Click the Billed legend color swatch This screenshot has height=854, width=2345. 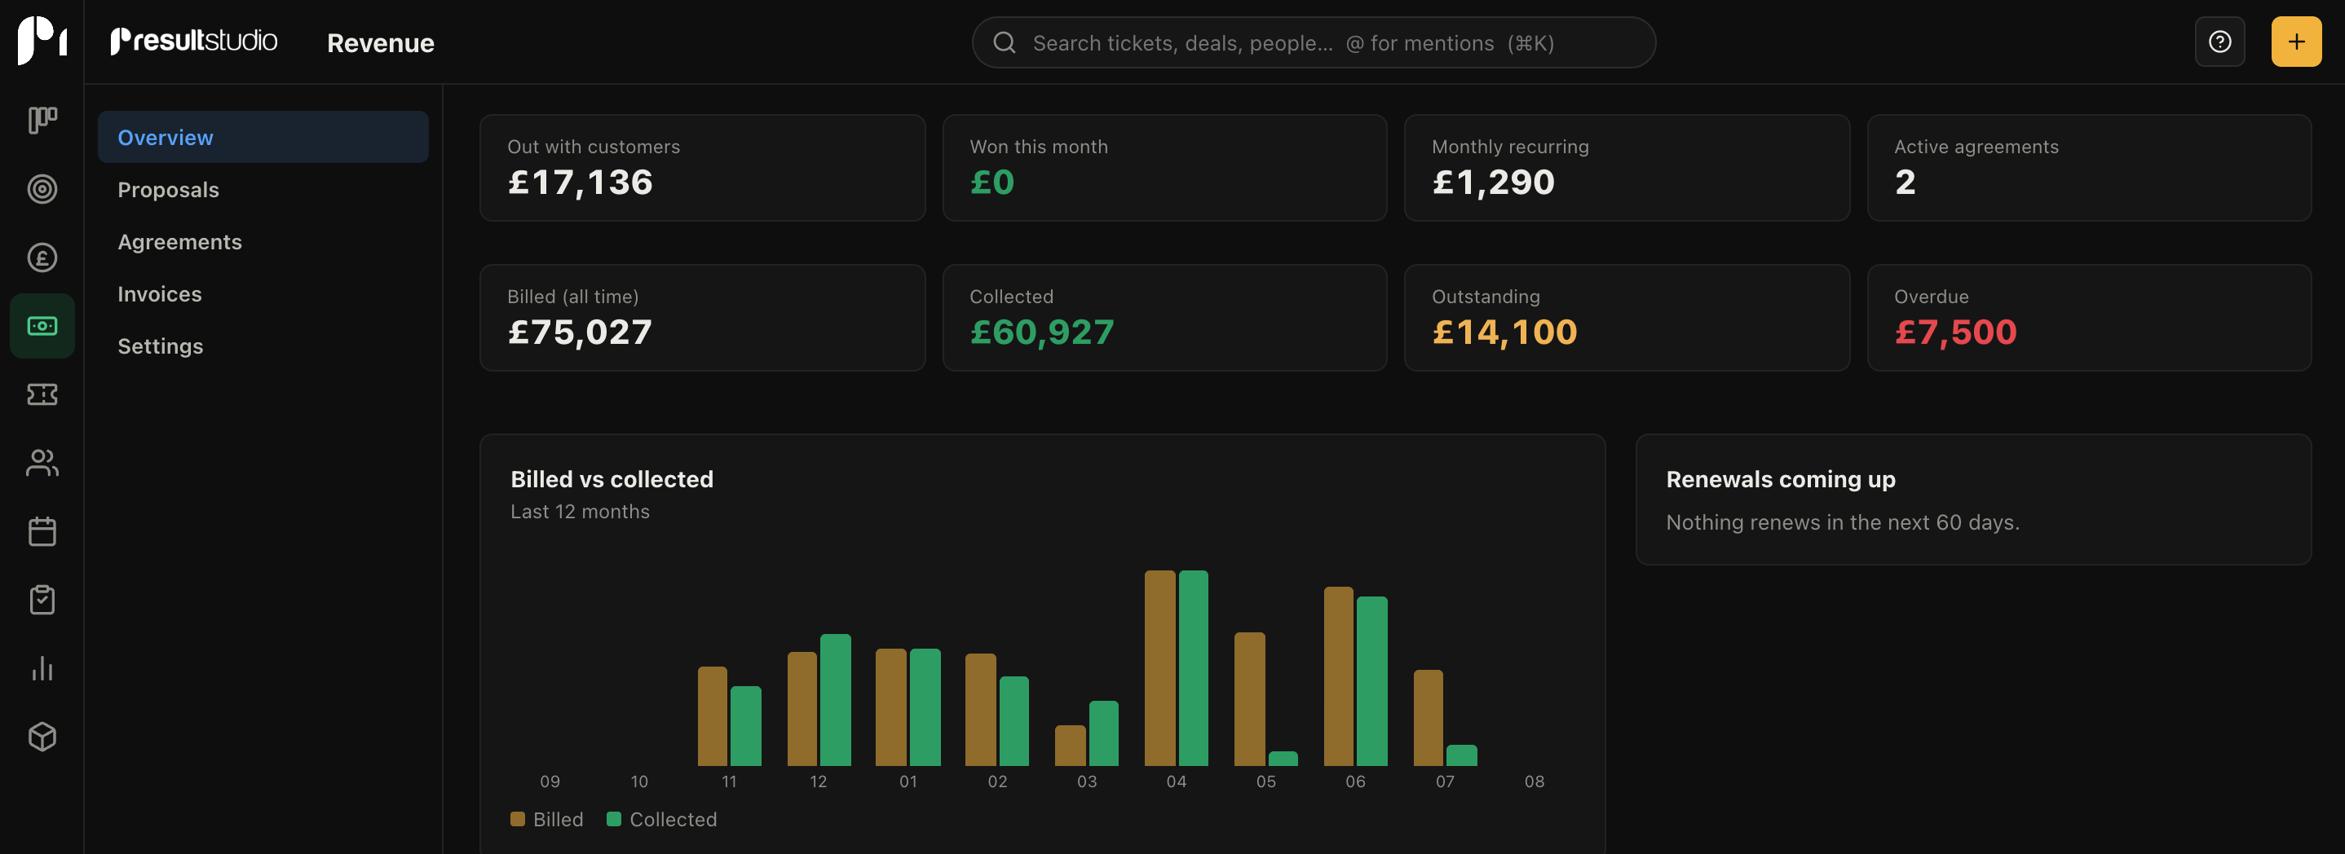click(x=517, y=820)
